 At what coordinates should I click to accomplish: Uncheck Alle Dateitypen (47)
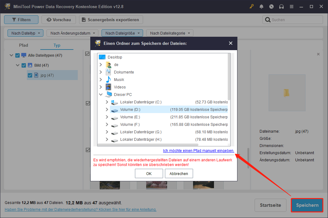point(17,55)
